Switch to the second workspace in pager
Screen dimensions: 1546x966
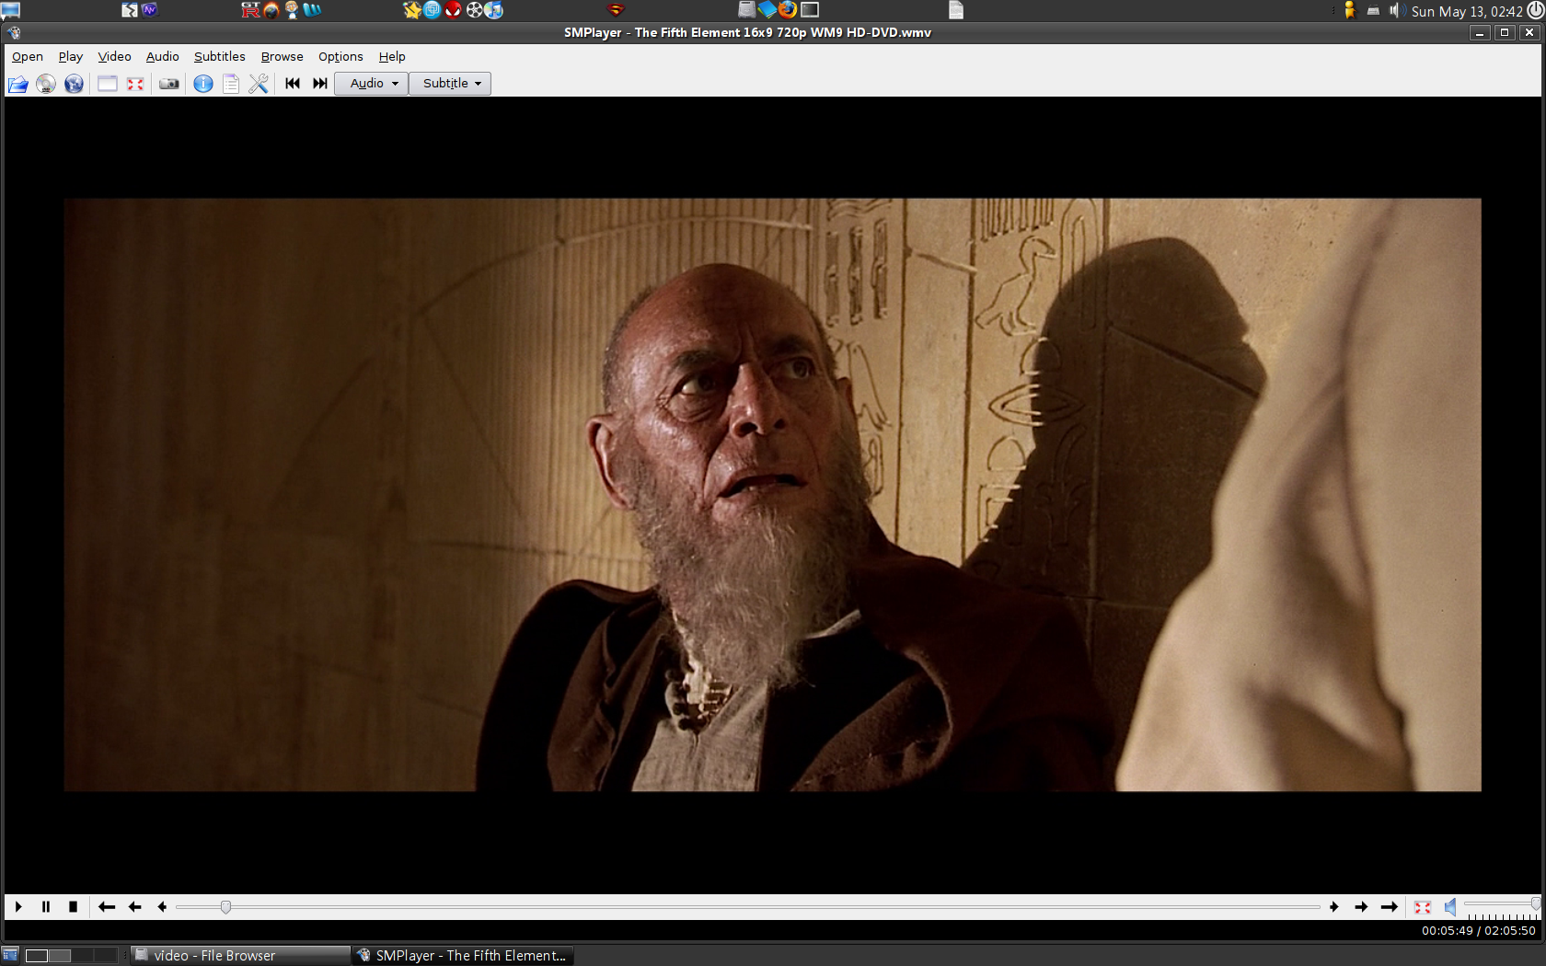[60, 956]
